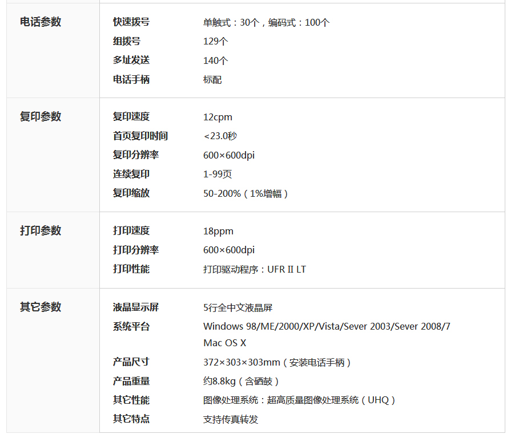Select the 快速拨号 label
This screenshot has height=438, width=511.
coord(131,22)
